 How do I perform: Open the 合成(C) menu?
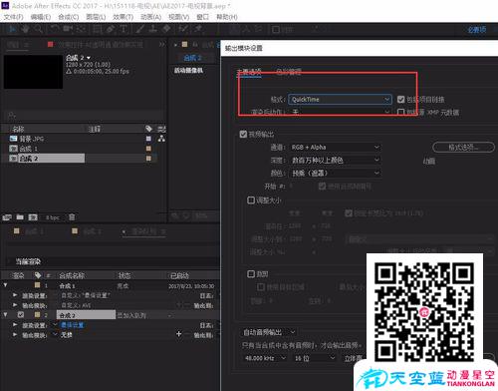(69, 17)
